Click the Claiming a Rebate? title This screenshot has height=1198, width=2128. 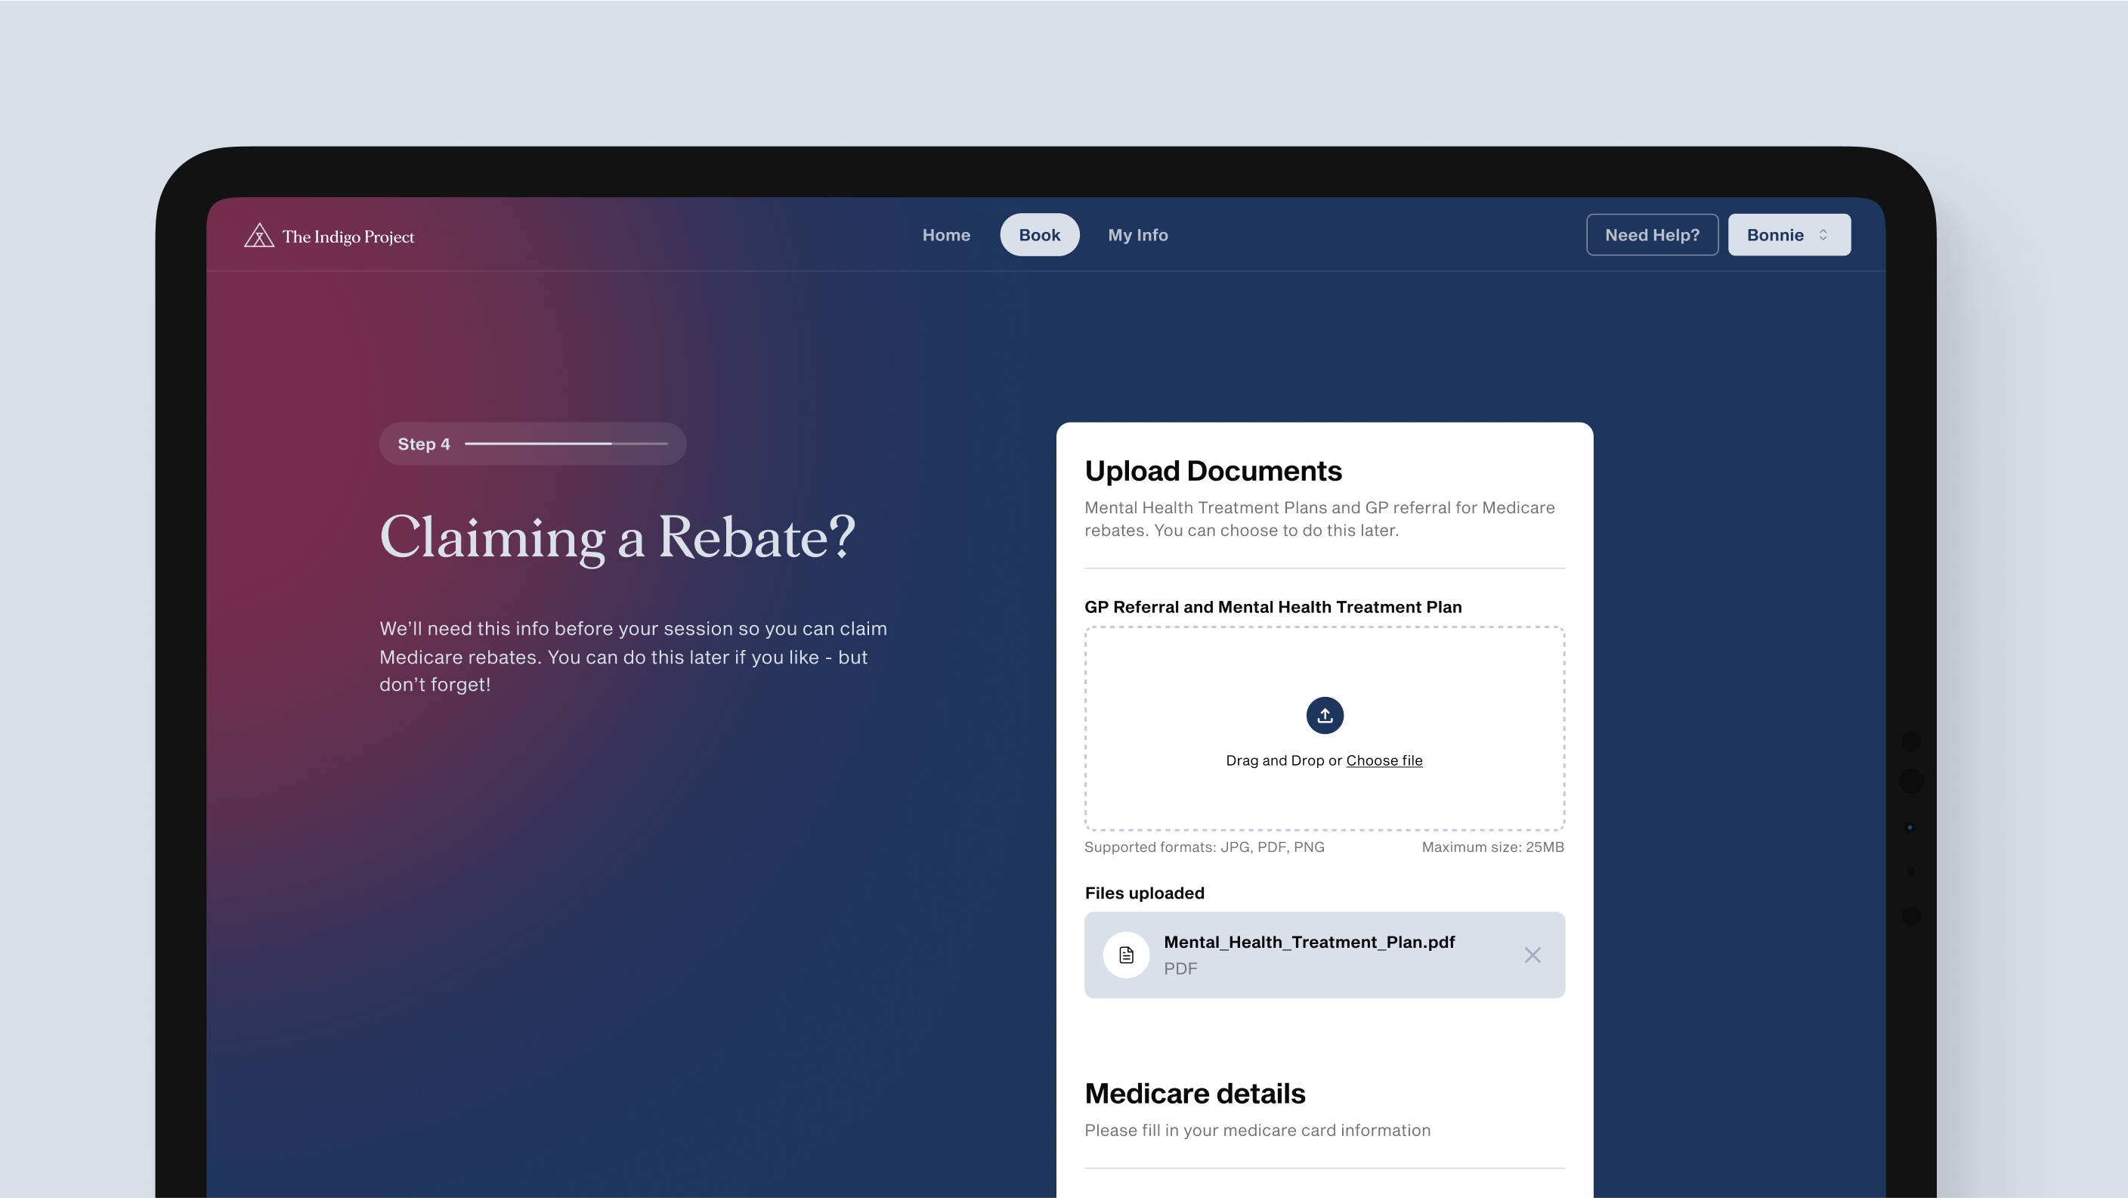pos(617,538)
